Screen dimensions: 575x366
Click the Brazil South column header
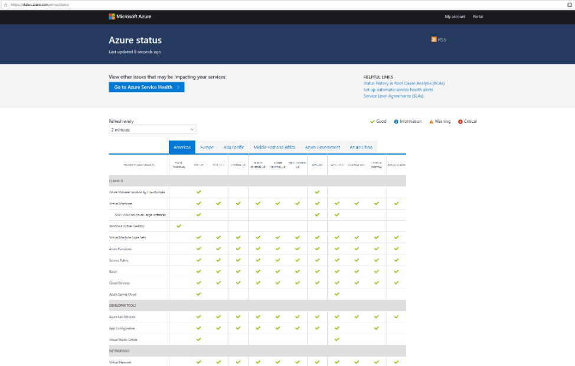pyautogui.click(x=396, y=165)
